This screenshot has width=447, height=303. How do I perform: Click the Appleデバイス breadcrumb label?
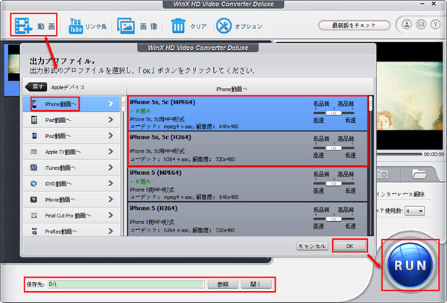pos(68,87)
